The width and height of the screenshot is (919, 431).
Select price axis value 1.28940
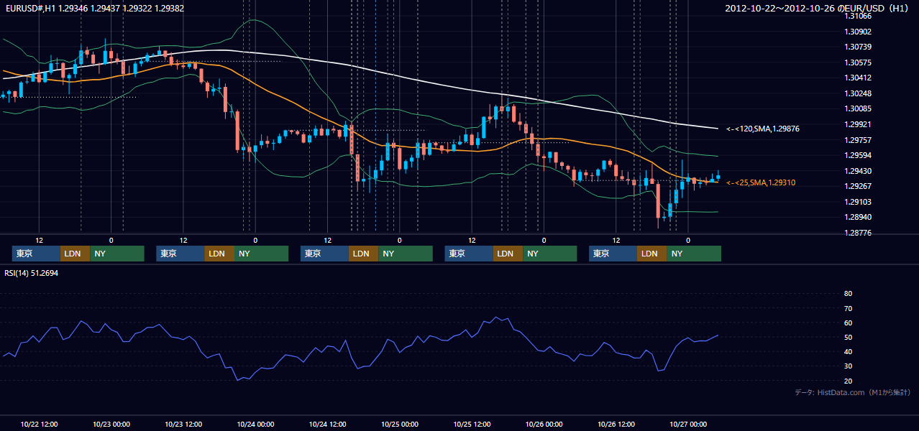tap(857, 217)
